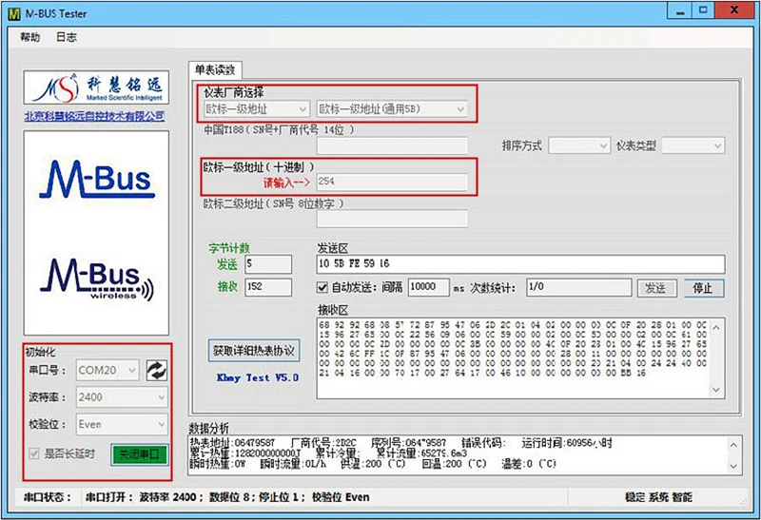Open the 日志 log menu

click(x=66, y=37)
